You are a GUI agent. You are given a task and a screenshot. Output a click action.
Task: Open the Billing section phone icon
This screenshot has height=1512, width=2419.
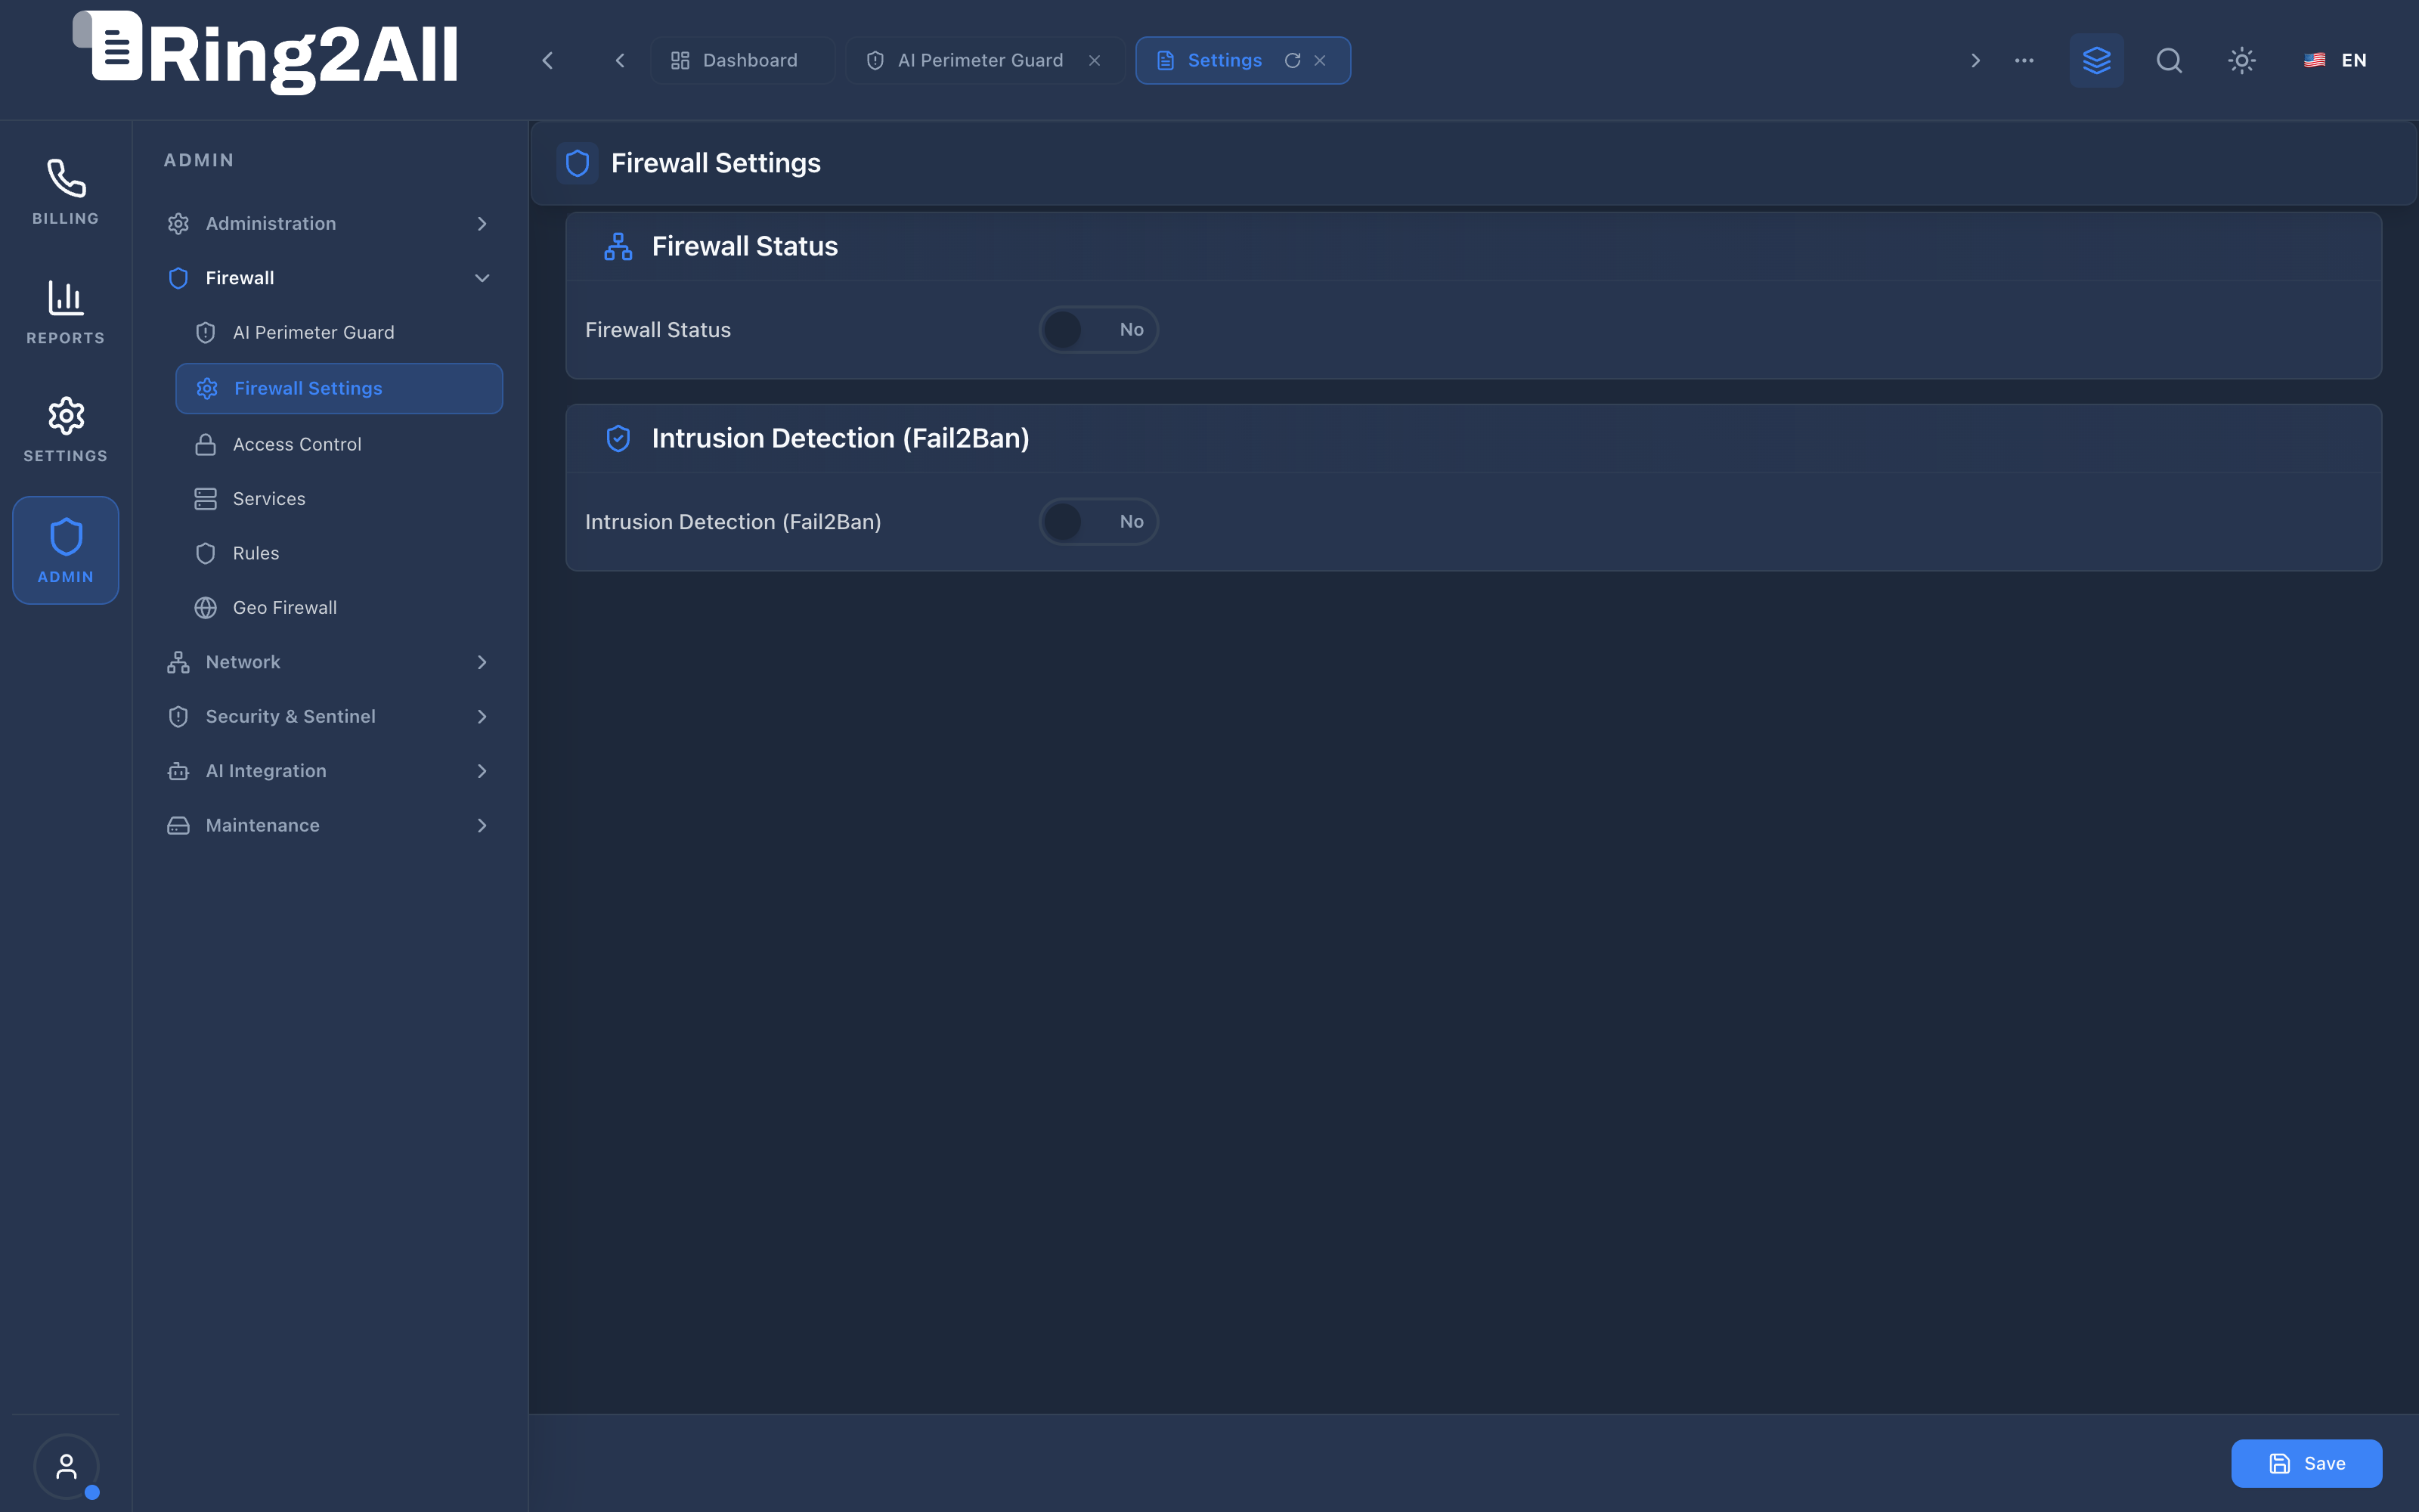66,179
